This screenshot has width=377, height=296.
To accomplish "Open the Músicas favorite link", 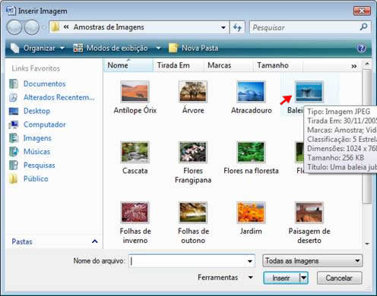I will [37, 152].
